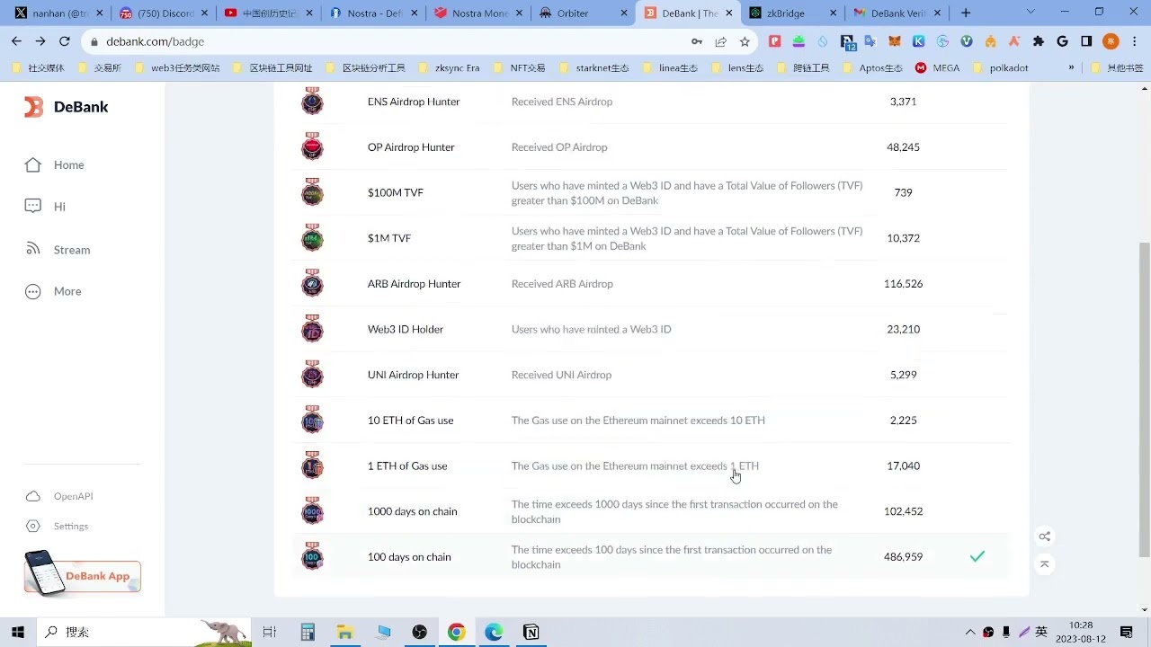Click the green checkmark on 100 days row
The width and height of the screenshot is (1151, 647).
point(977,557)
